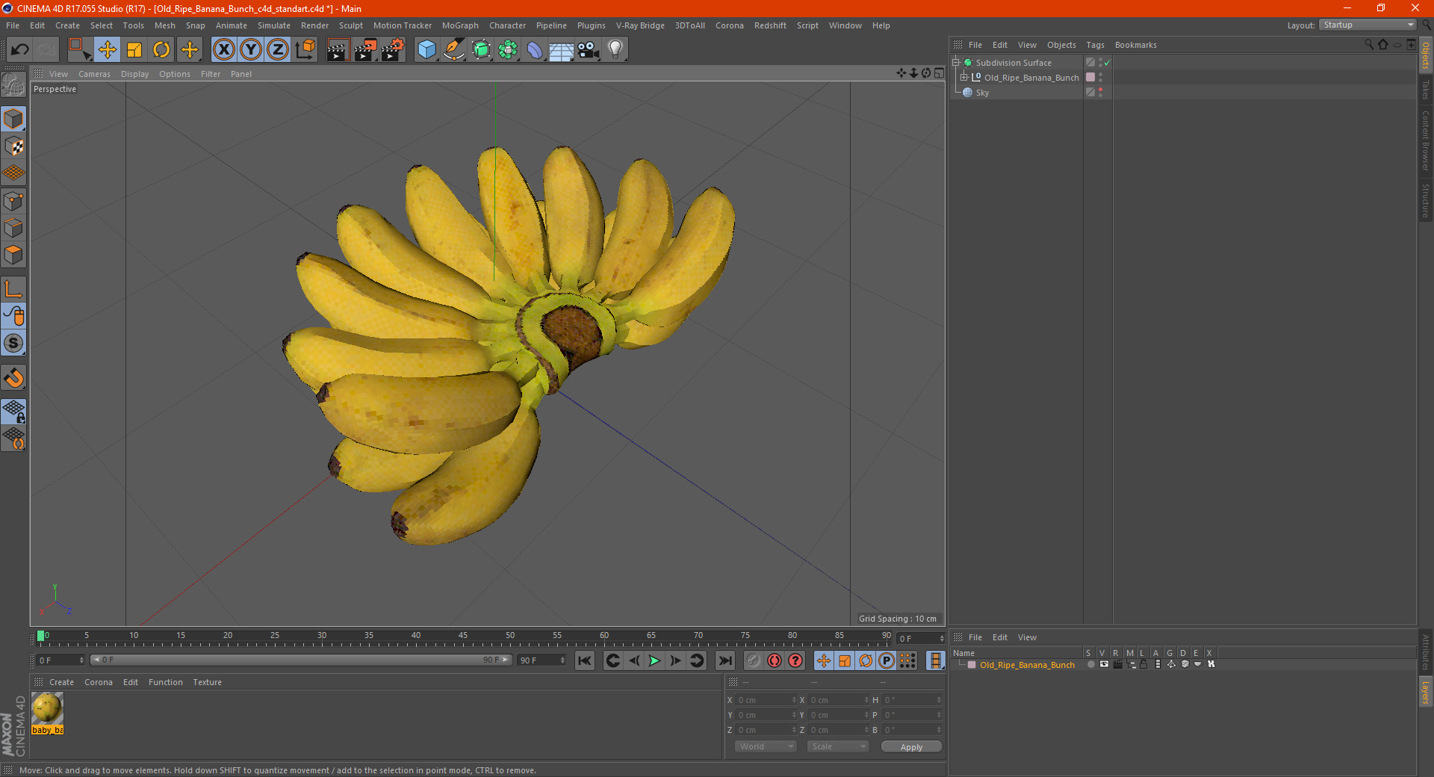Open the spline pen tool
Viewport: 1434px width, 777px height.
tap(453, 50)
